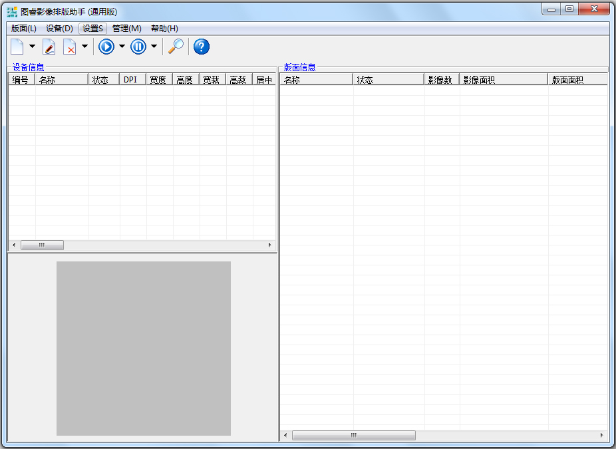Image resolution: width=616 pixels, height=449 pixels.
Task: Open the 设备(D) menu
Action: (59, 29)
